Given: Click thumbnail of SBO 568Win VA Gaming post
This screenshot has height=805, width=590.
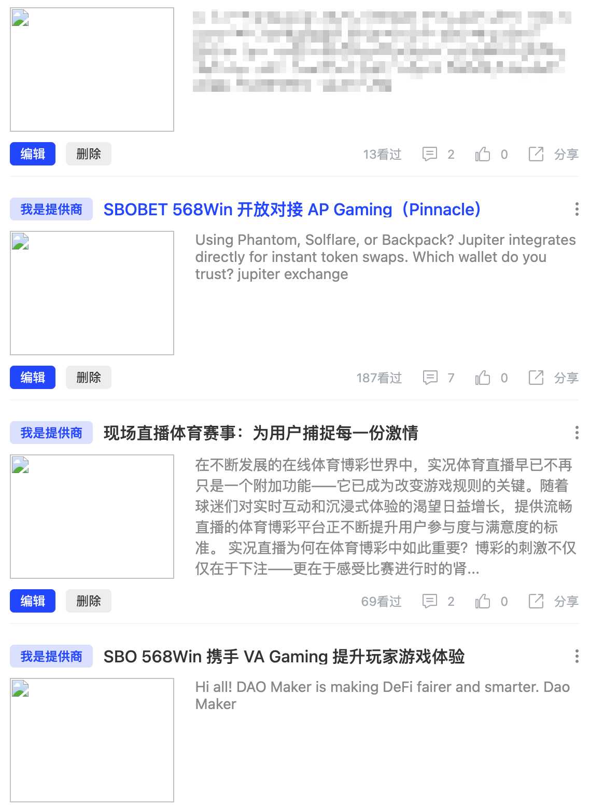Looking at the screenshot, I should 92,740.
